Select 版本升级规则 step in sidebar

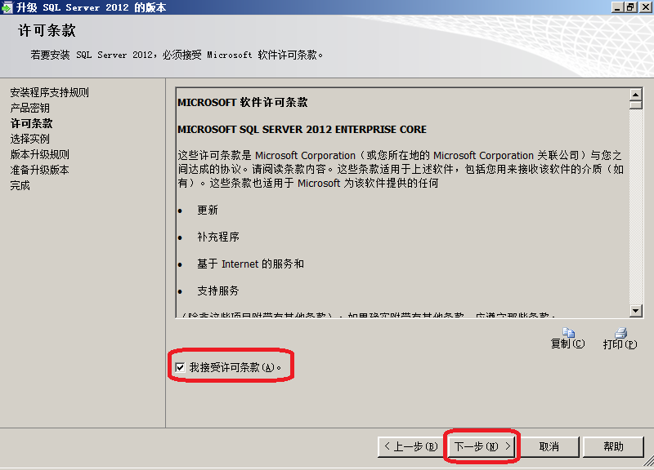pyautogui.click(x=39, y=154)
